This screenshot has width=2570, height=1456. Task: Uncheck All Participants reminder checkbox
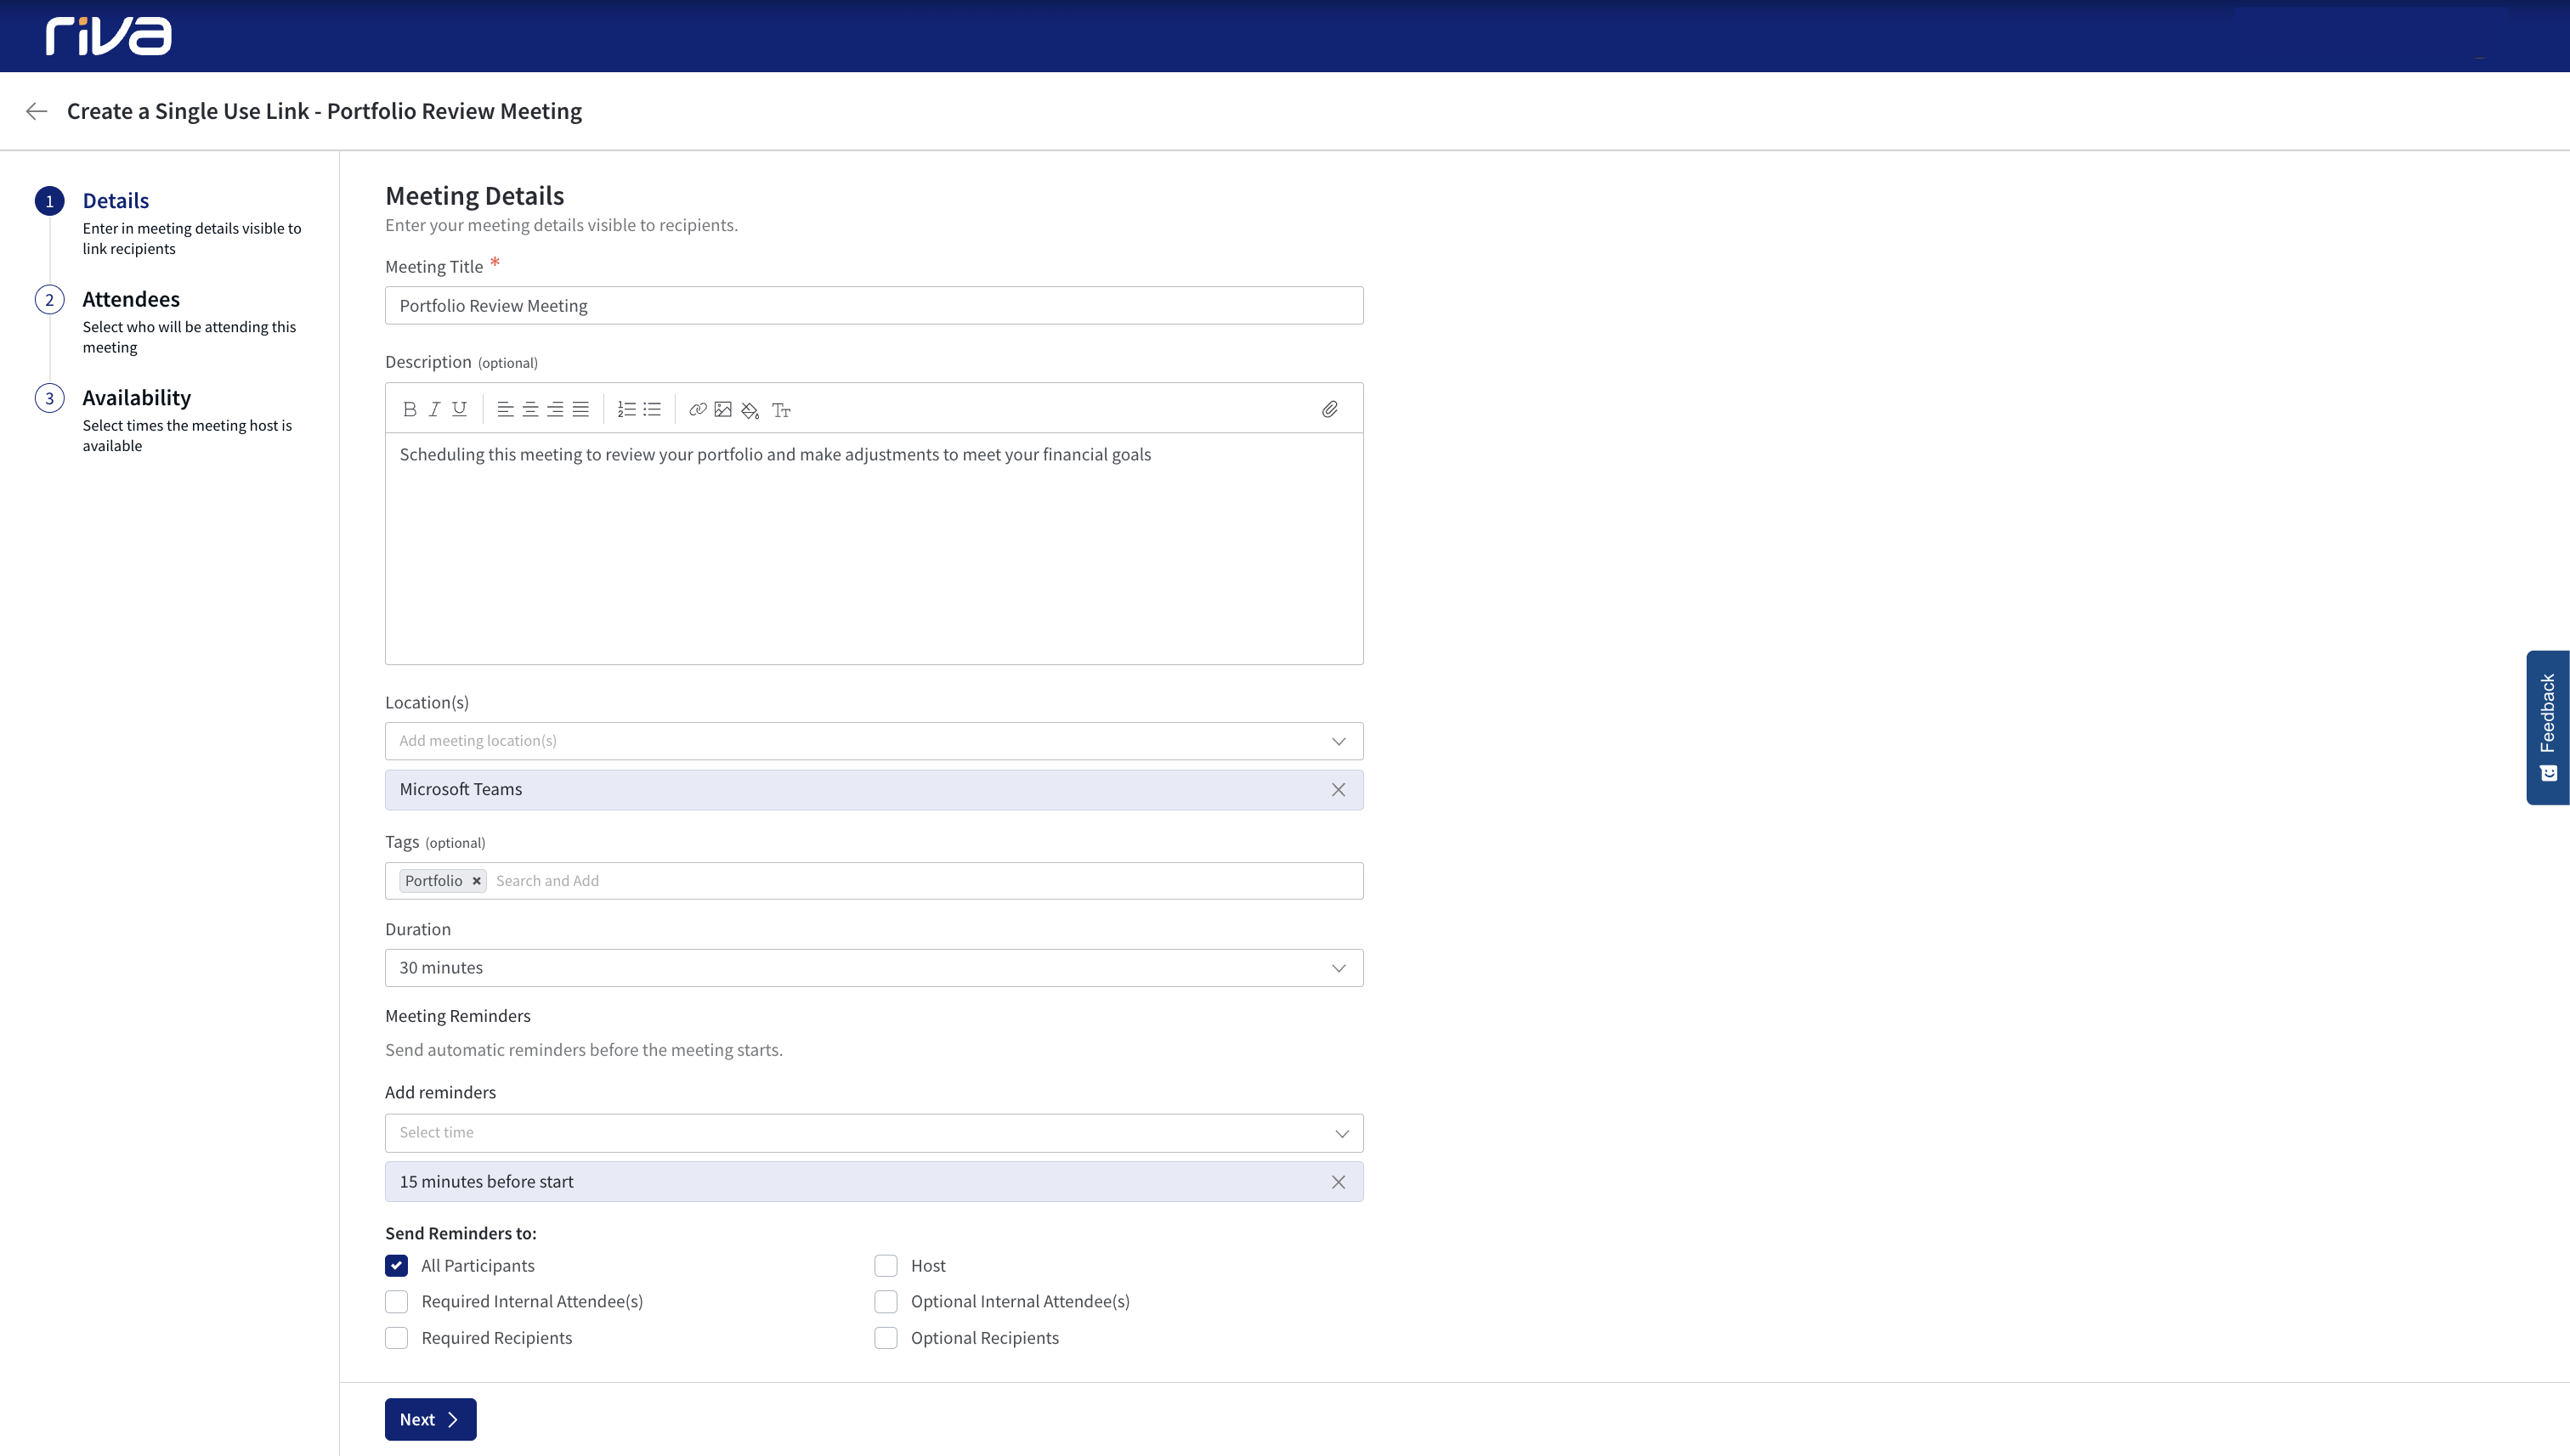(x=396, y=1265)
